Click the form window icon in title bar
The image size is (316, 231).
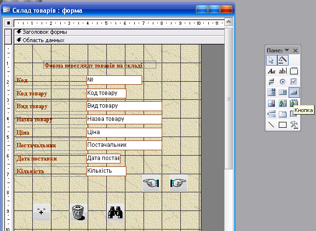pos(6,10)
